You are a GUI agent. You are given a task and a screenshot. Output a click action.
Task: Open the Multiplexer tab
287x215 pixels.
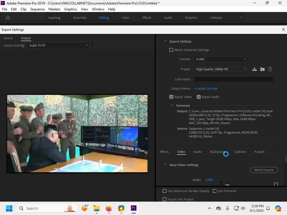click(x=217, y=152)
